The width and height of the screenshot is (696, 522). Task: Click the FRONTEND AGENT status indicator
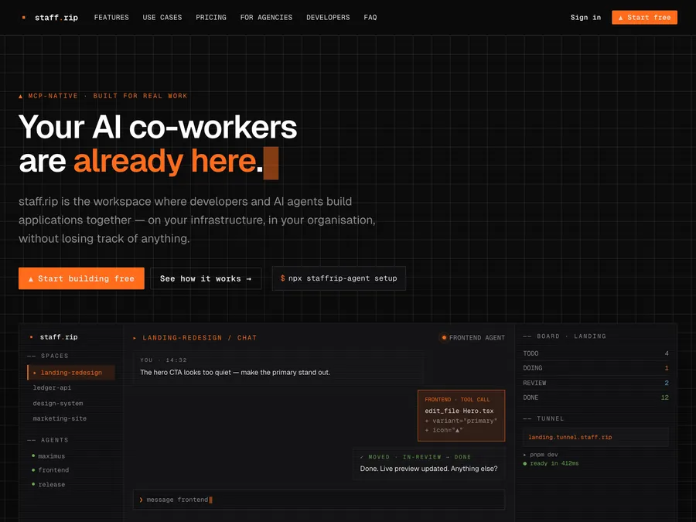[x=473, y=337]
